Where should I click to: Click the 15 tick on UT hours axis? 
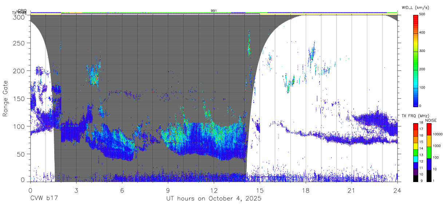[x=260, y=190]
